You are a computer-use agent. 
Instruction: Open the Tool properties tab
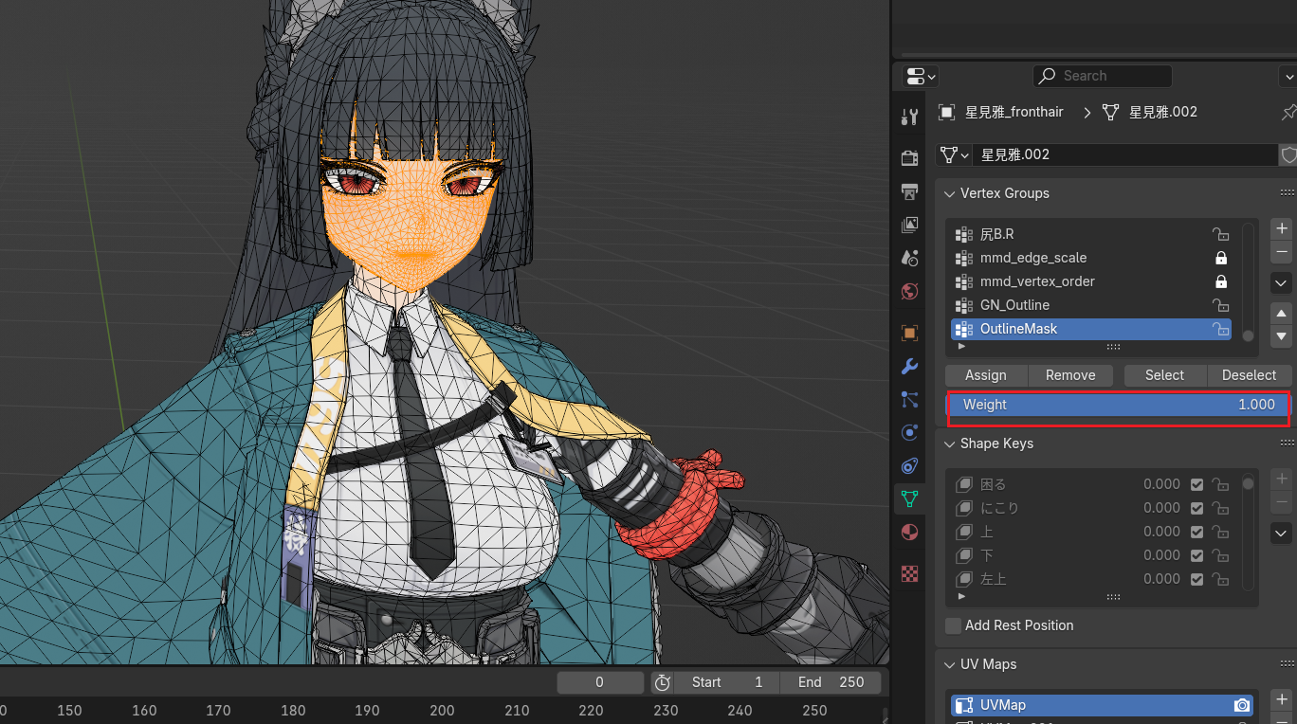click(909, 118)
